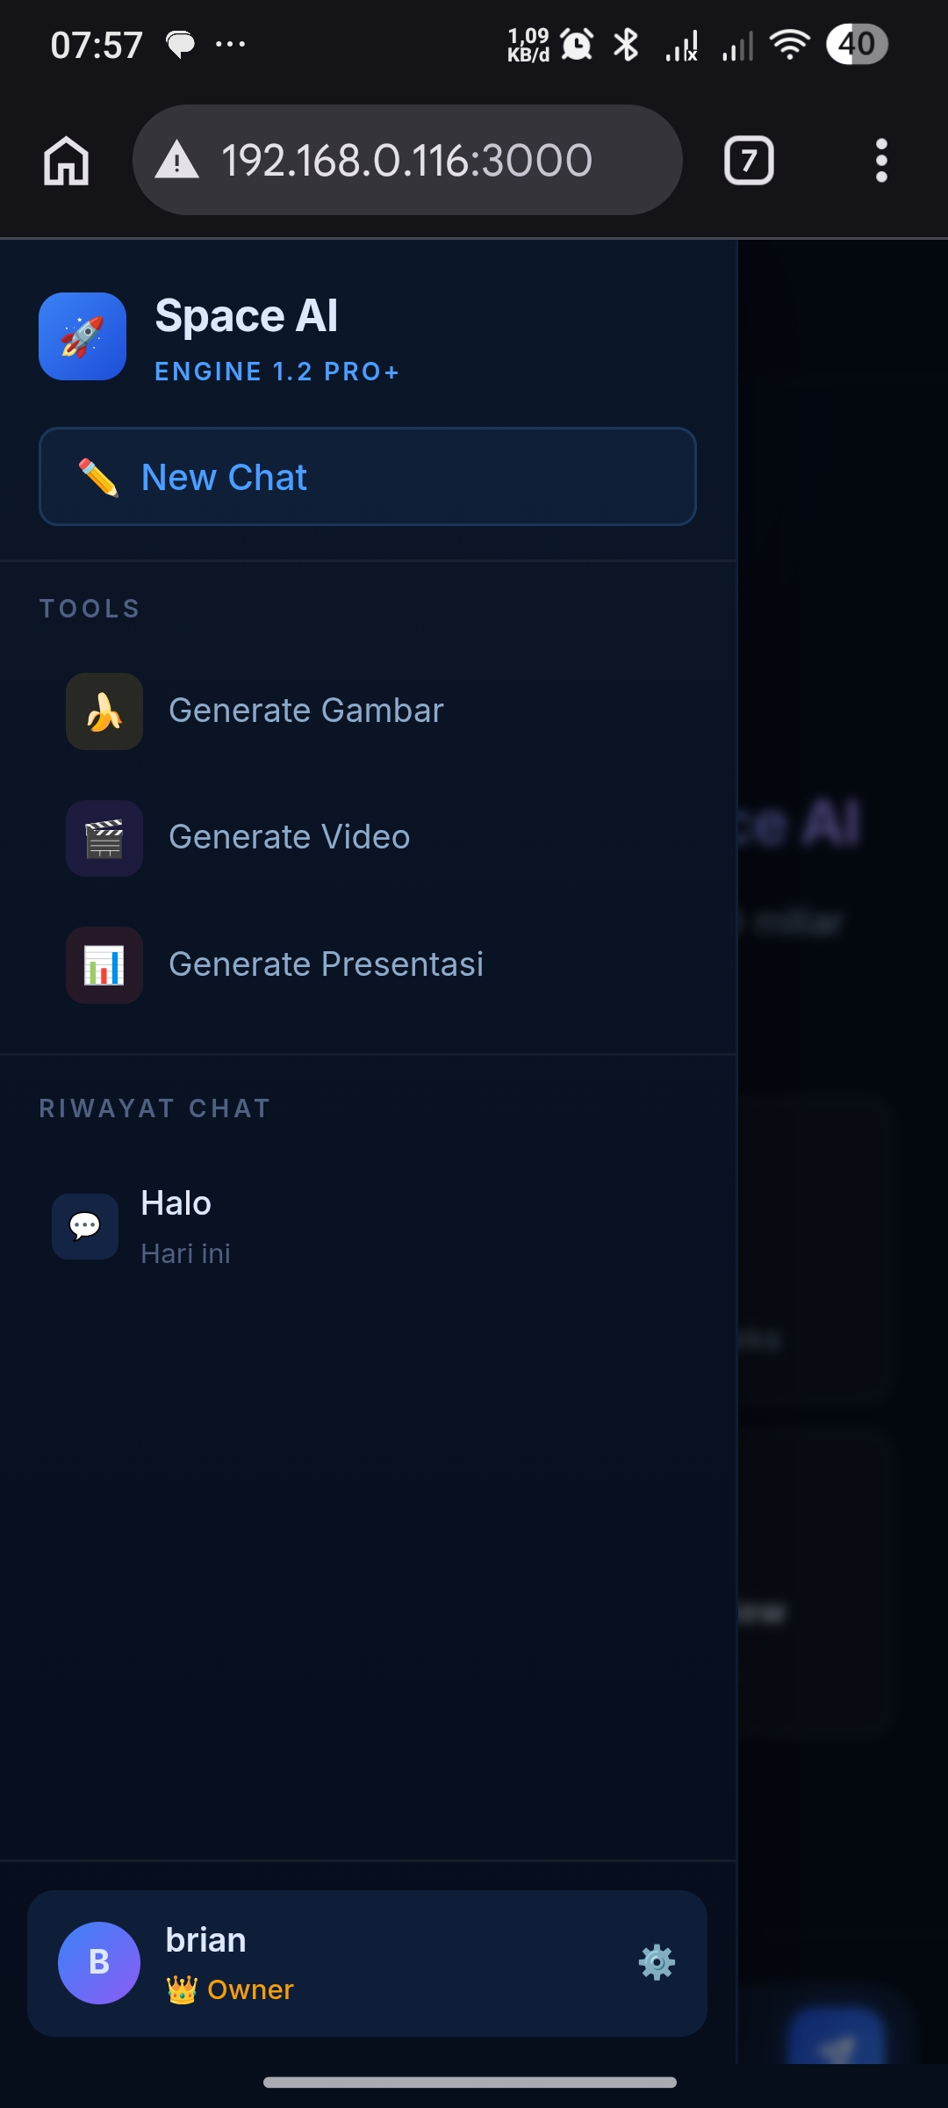Click the banana icon for Generate Gambar
Image resolution: width=948 pixels, height=2108 pixels.
[x=104, y=711]
